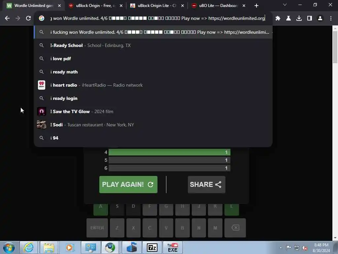Open the clock showing 8:48 PM
The height and width of the screenshot is (254, 338).
click(x=321, y=248)
